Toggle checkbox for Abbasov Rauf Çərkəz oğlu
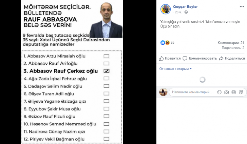The height and width of the screenshot is (144, 247). click(x=107, y=71)
